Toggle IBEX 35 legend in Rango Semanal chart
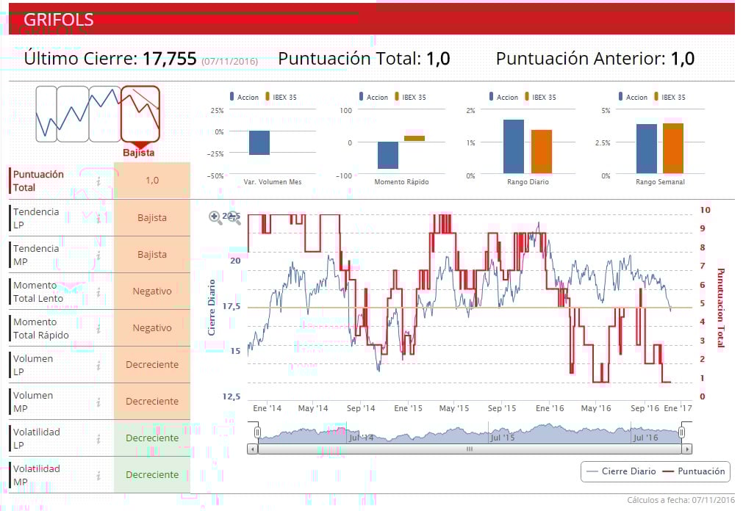Viewport: 743px width, 511px height. [670, 97]
